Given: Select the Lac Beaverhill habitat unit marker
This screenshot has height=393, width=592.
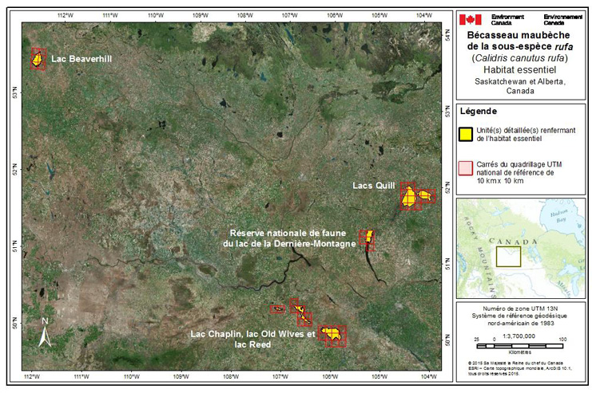Looking at the screenshot, I should pyautogui.click(x=37, y=59).
